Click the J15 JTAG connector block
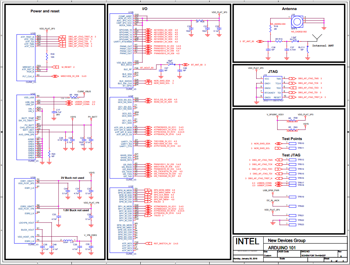This screenshot has height=265, width=350. [x=272, y=88]
